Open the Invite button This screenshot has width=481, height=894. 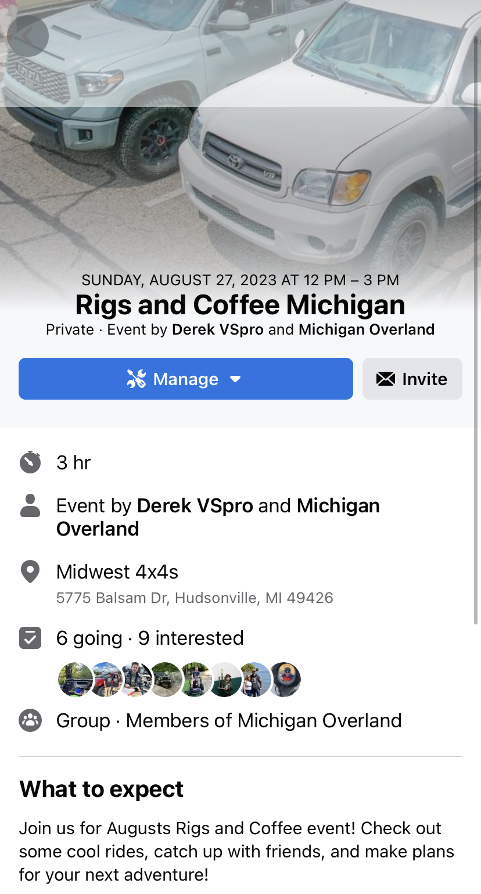pos(412,379)
